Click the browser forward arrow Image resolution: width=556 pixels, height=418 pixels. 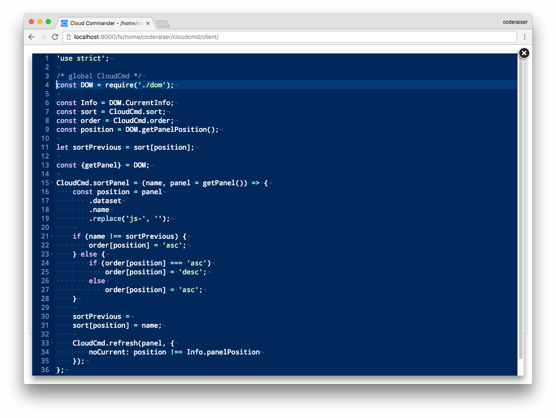pos(43,37)
